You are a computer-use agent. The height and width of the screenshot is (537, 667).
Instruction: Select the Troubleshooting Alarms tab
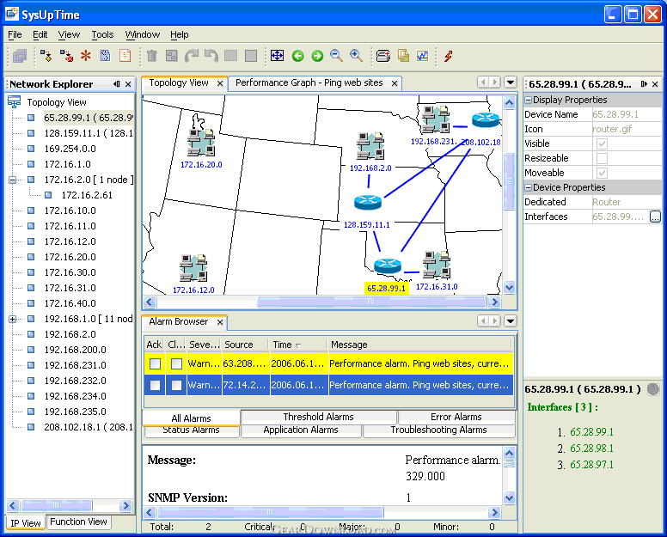(438, 430)
